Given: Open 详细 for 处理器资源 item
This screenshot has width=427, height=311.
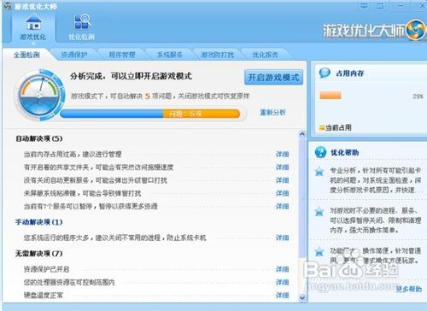Looking at the screenshot, I should [x=282, y=282].
